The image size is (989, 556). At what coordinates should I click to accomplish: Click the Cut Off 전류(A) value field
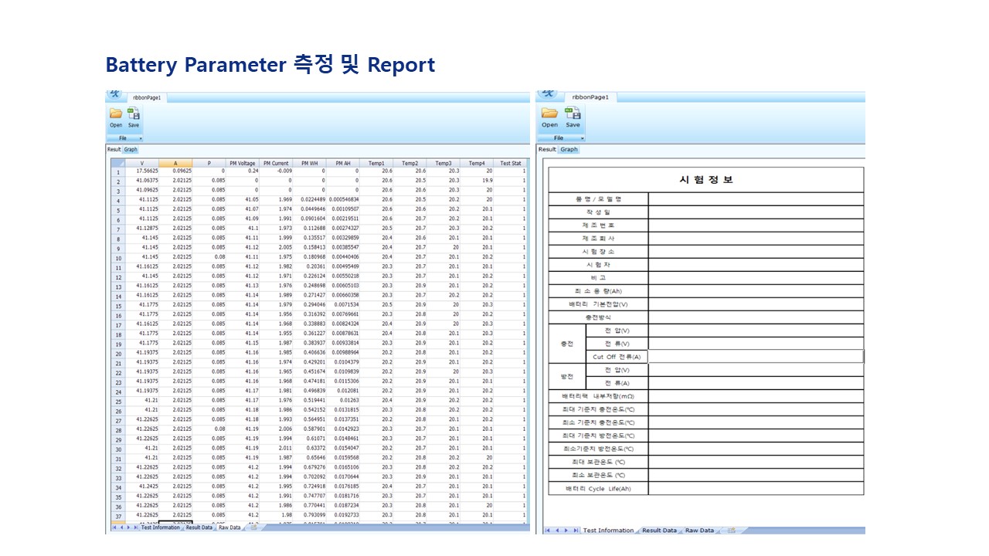pos(756,357)
